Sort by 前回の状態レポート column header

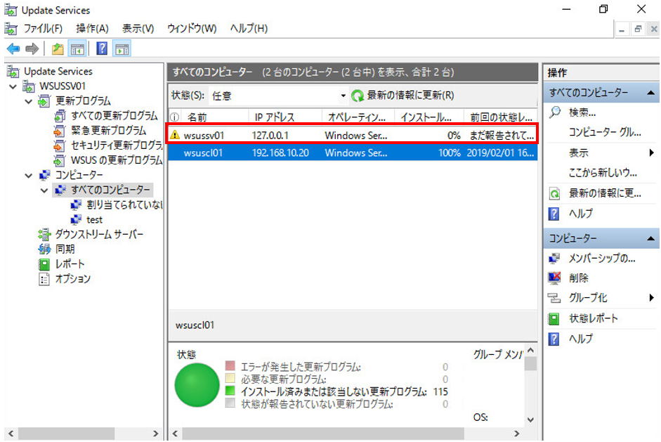pos(501,117)
